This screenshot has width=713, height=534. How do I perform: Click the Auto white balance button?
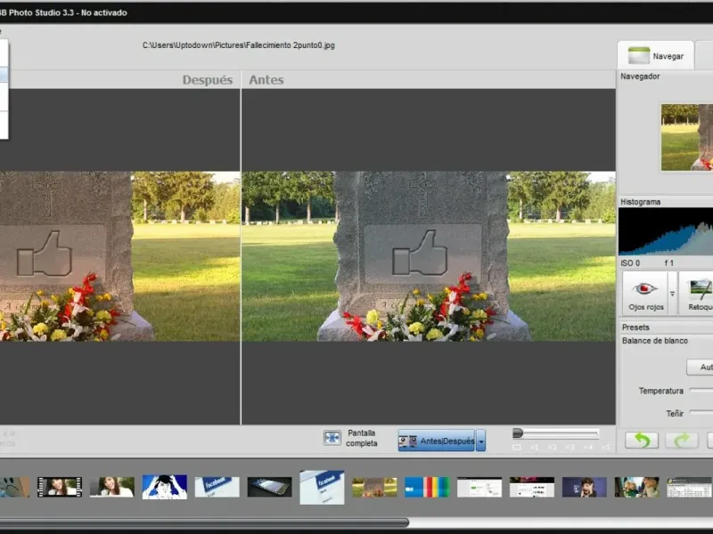coord(701,367)
